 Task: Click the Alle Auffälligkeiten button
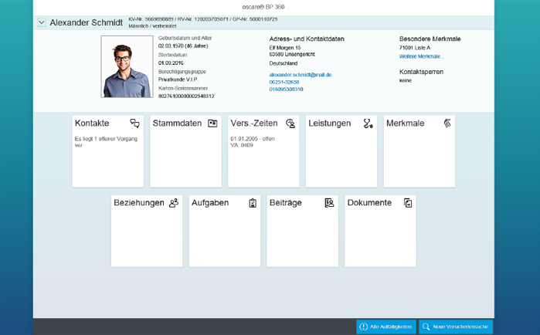[385, 327]
